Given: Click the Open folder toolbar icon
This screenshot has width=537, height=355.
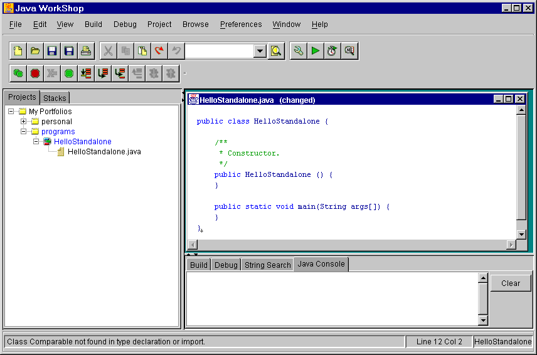Looking at the screenshot, I should (35, 51).
